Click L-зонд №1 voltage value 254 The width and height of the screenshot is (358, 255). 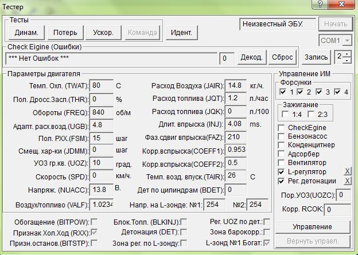(214, 205)
